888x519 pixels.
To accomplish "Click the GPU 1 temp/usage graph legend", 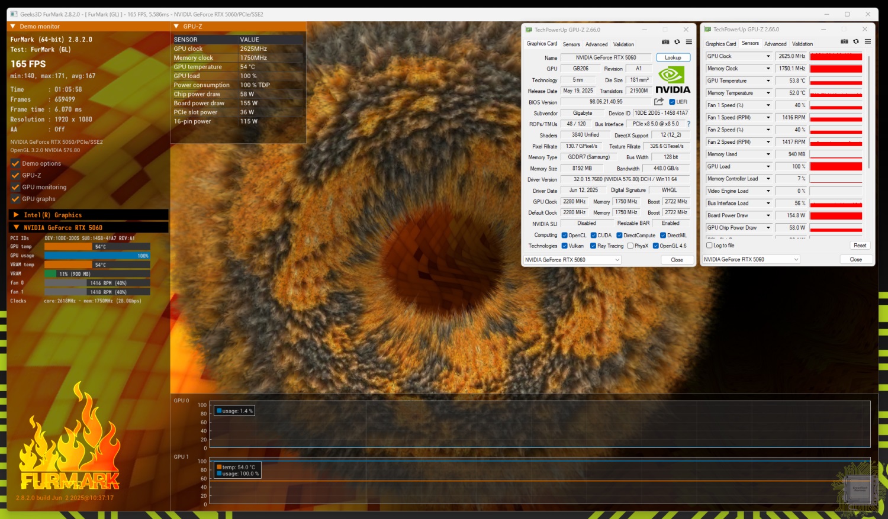I will [x=237, y=470].
